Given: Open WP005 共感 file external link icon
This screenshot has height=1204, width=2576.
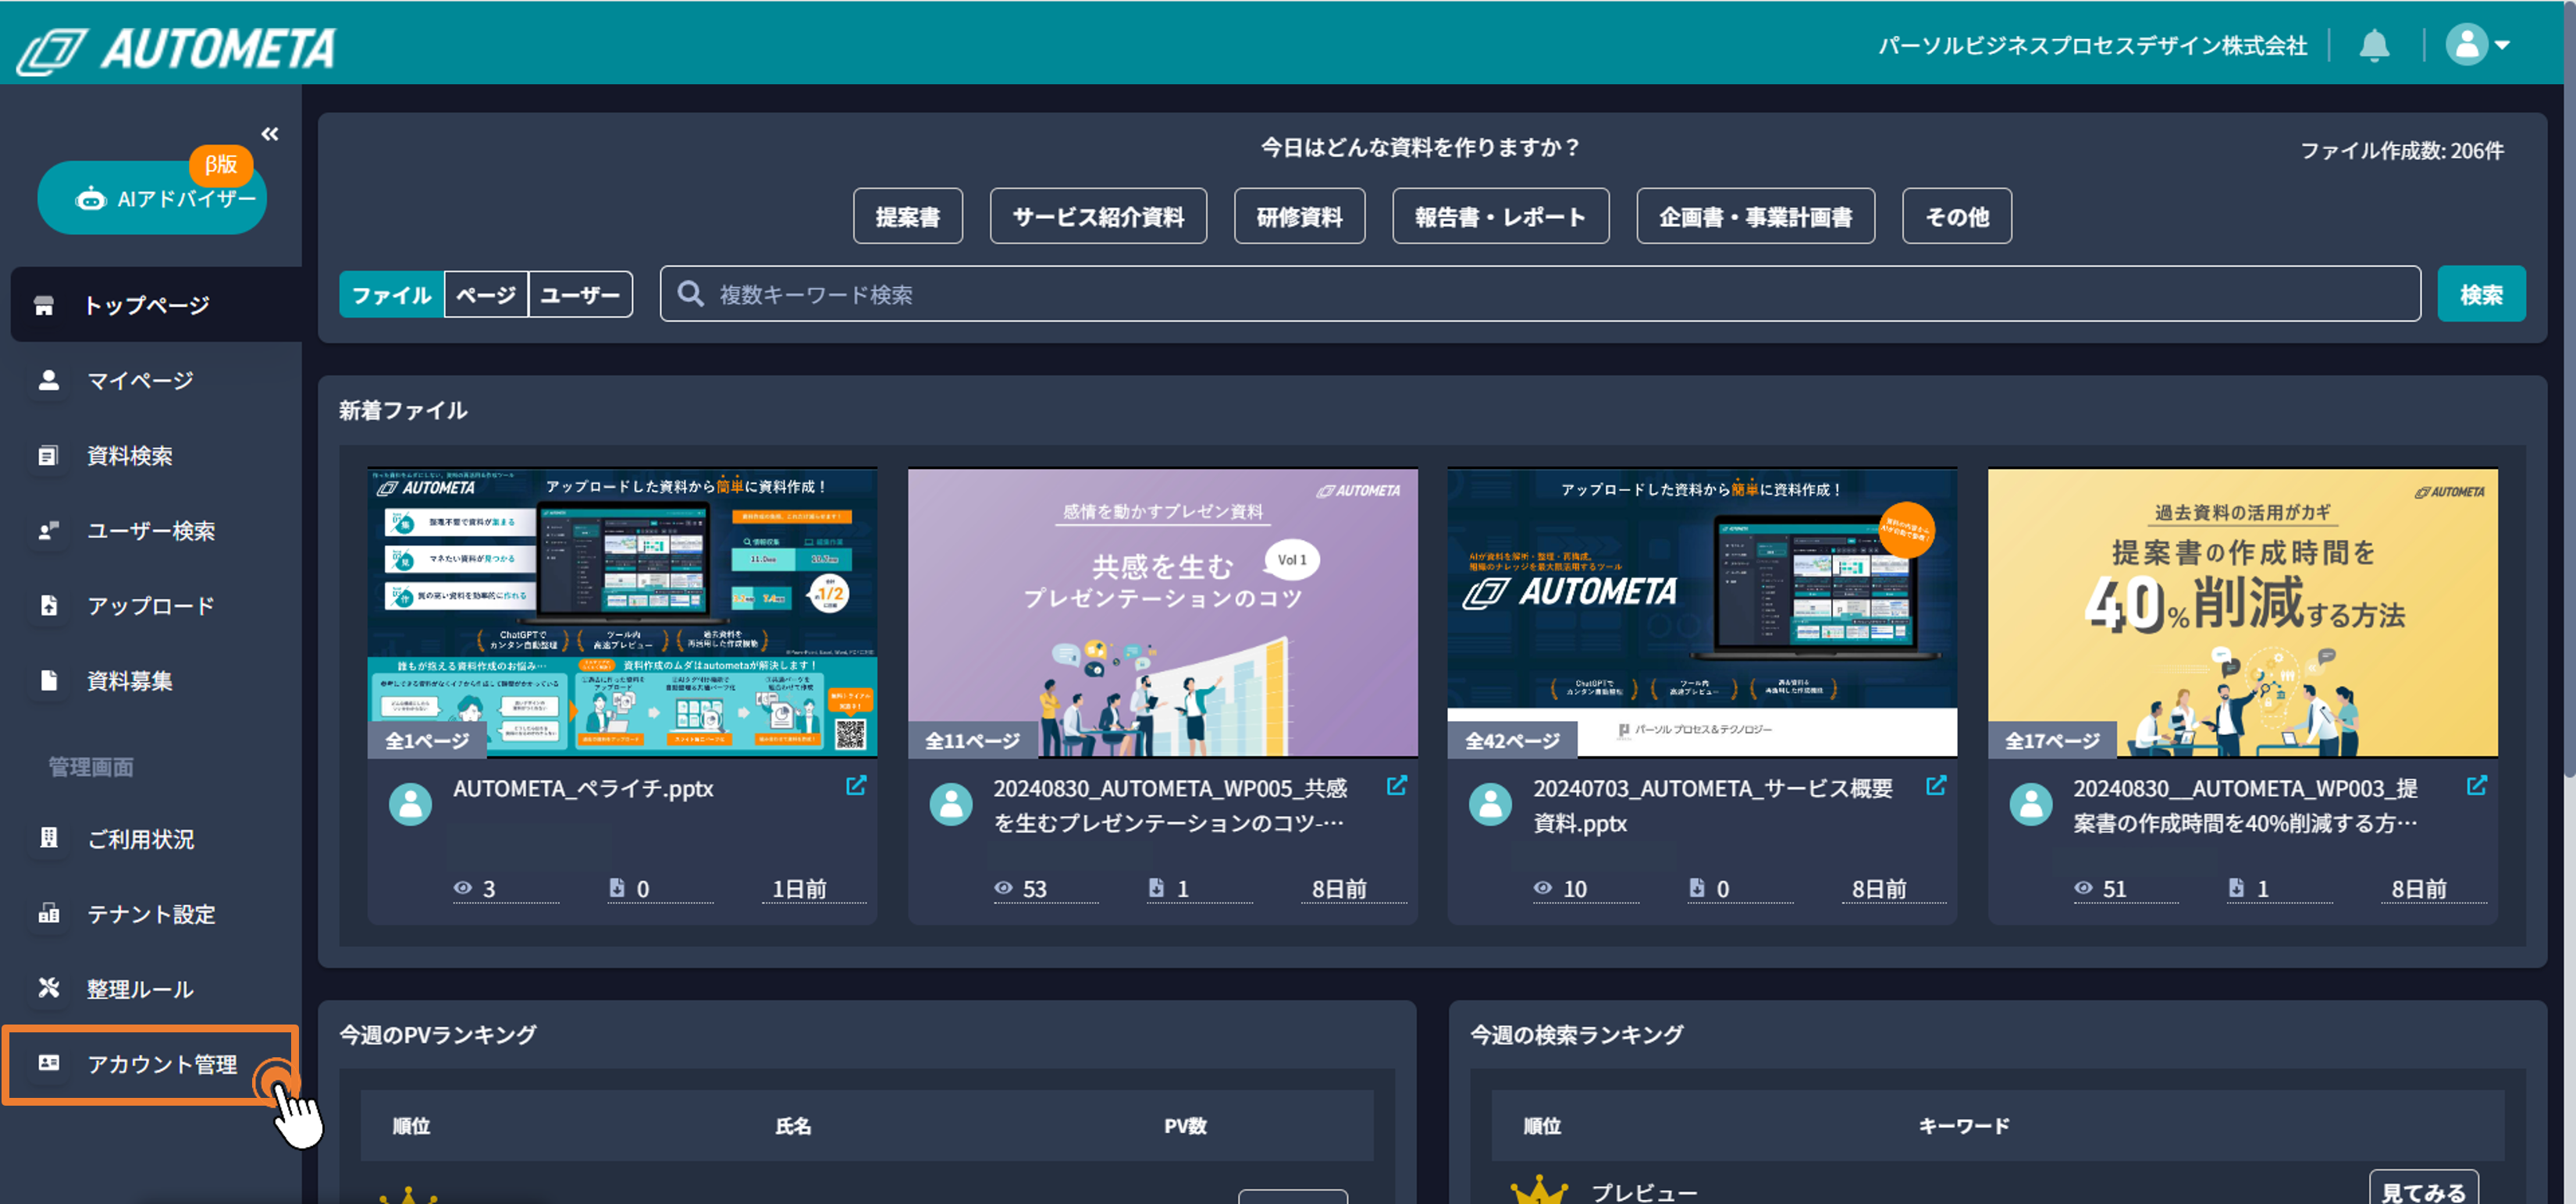Looking at the screenshot, I should (x=1396, y=786).
